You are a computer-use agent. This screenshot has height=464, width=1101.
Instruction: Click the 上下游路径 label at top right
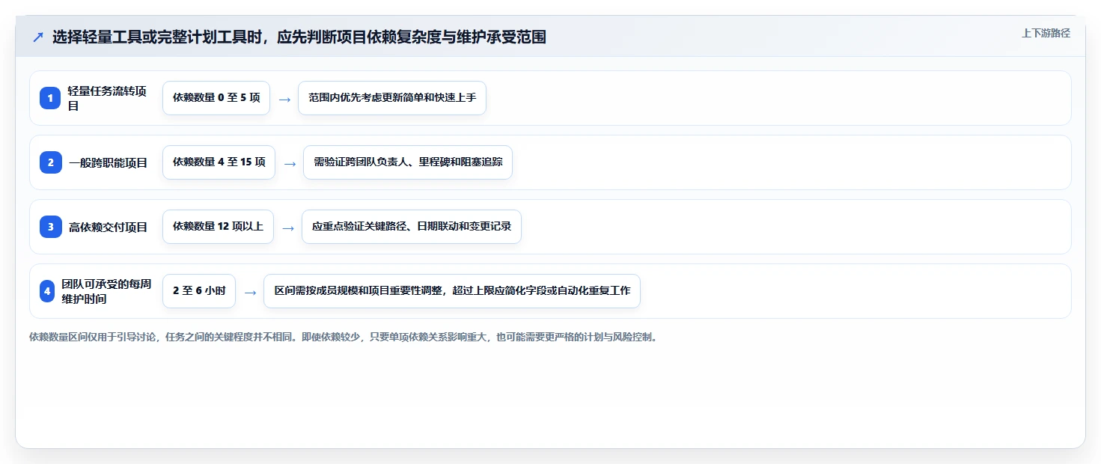click(x=1046, y=33)
